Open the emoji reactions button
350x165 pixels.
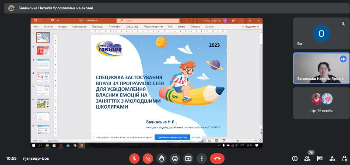(x=175, y=158)
